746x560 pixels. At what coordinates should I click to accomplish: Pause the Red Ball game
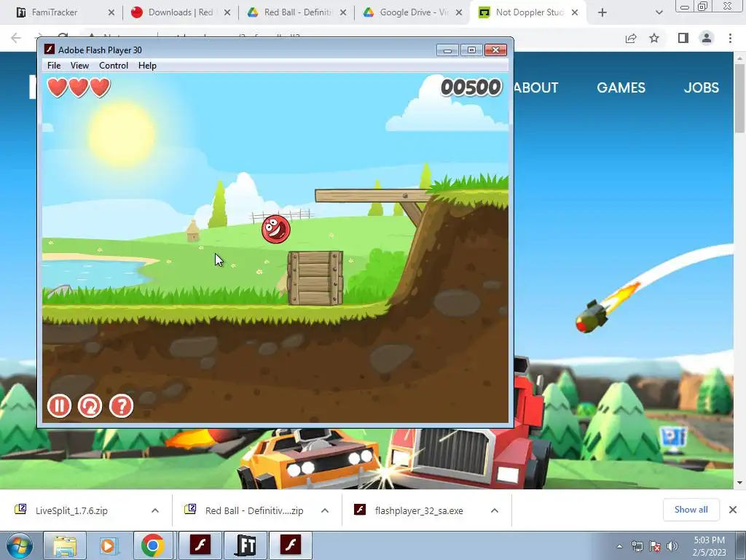point(59,406)
